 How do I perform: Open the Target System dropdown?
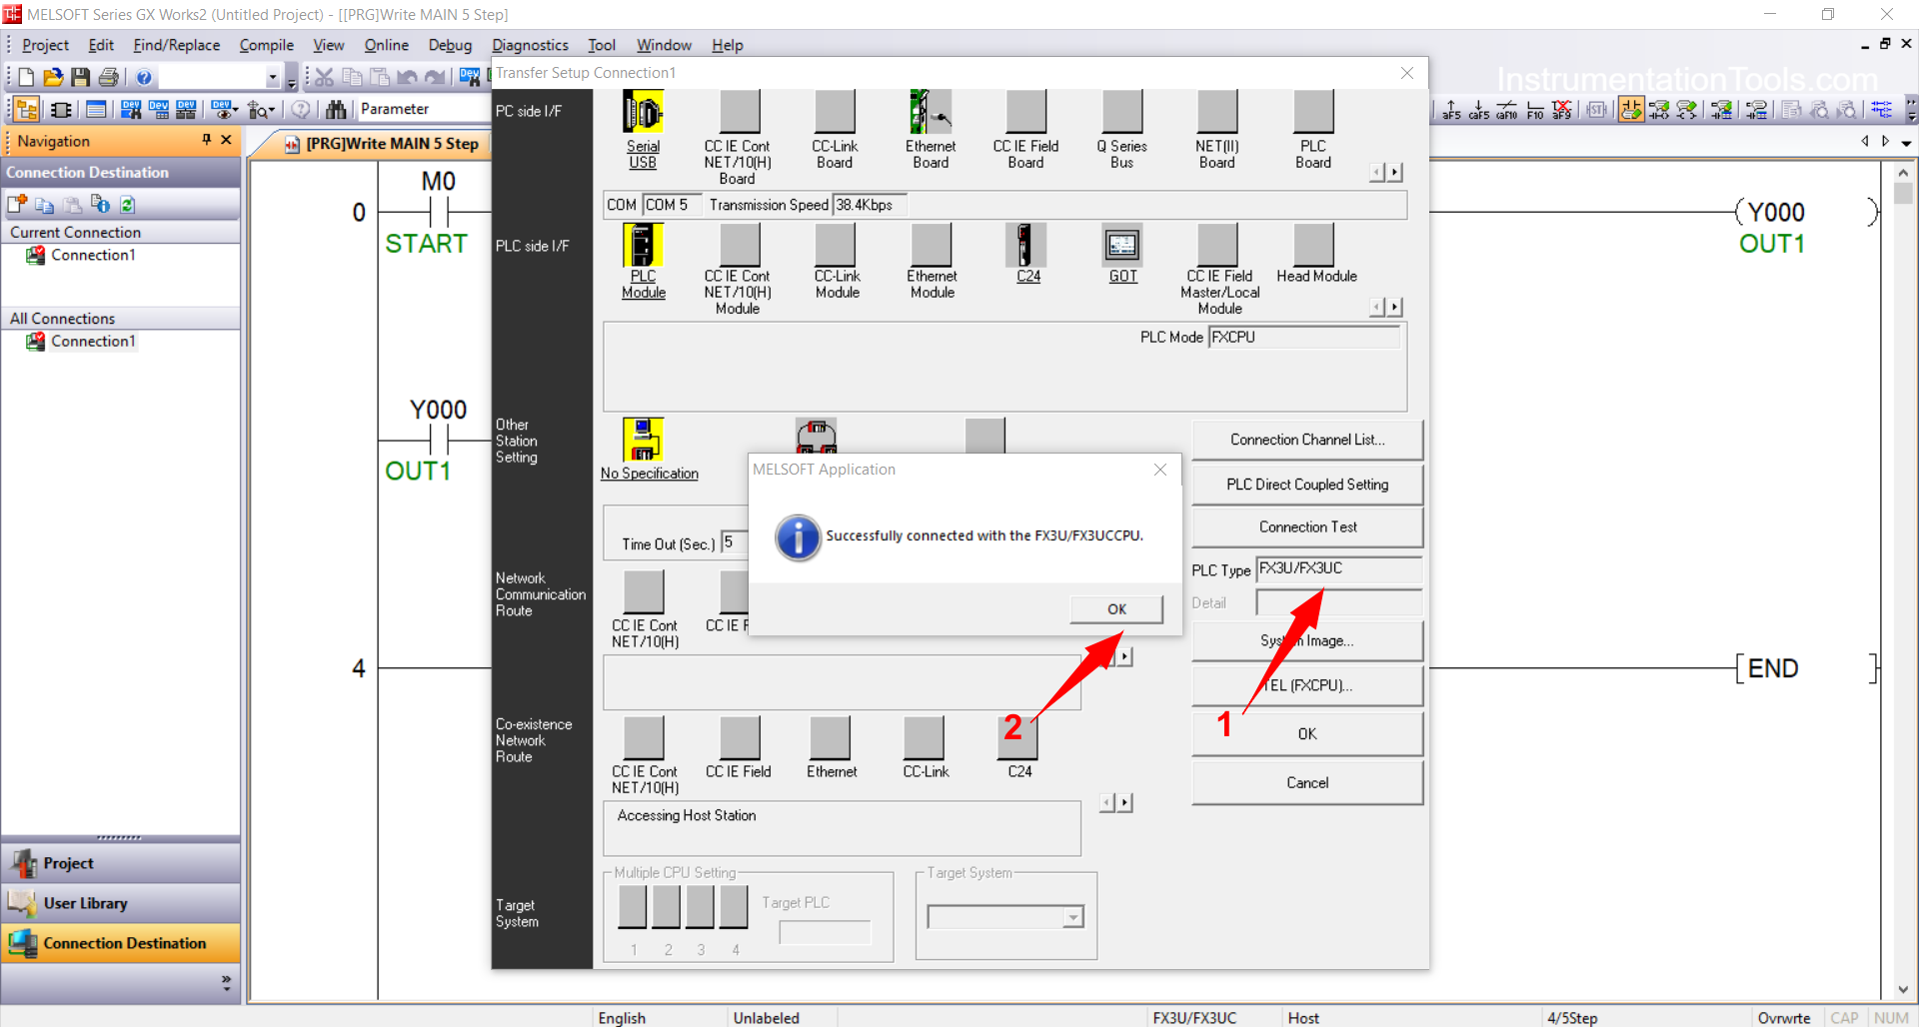click(x=1072, y=917)
